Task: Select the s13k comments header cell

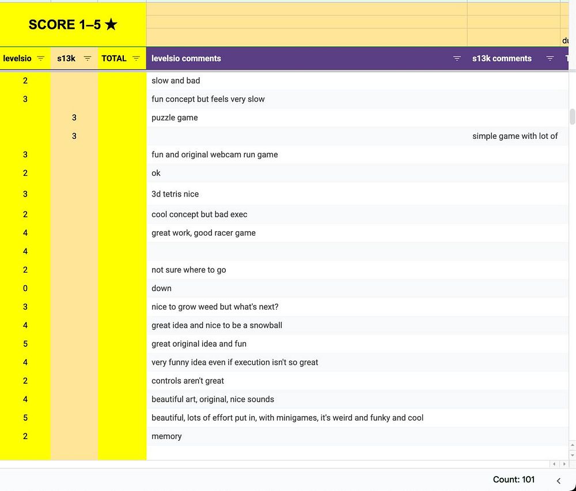Action: pyautogui.click(x=514, y=58)
